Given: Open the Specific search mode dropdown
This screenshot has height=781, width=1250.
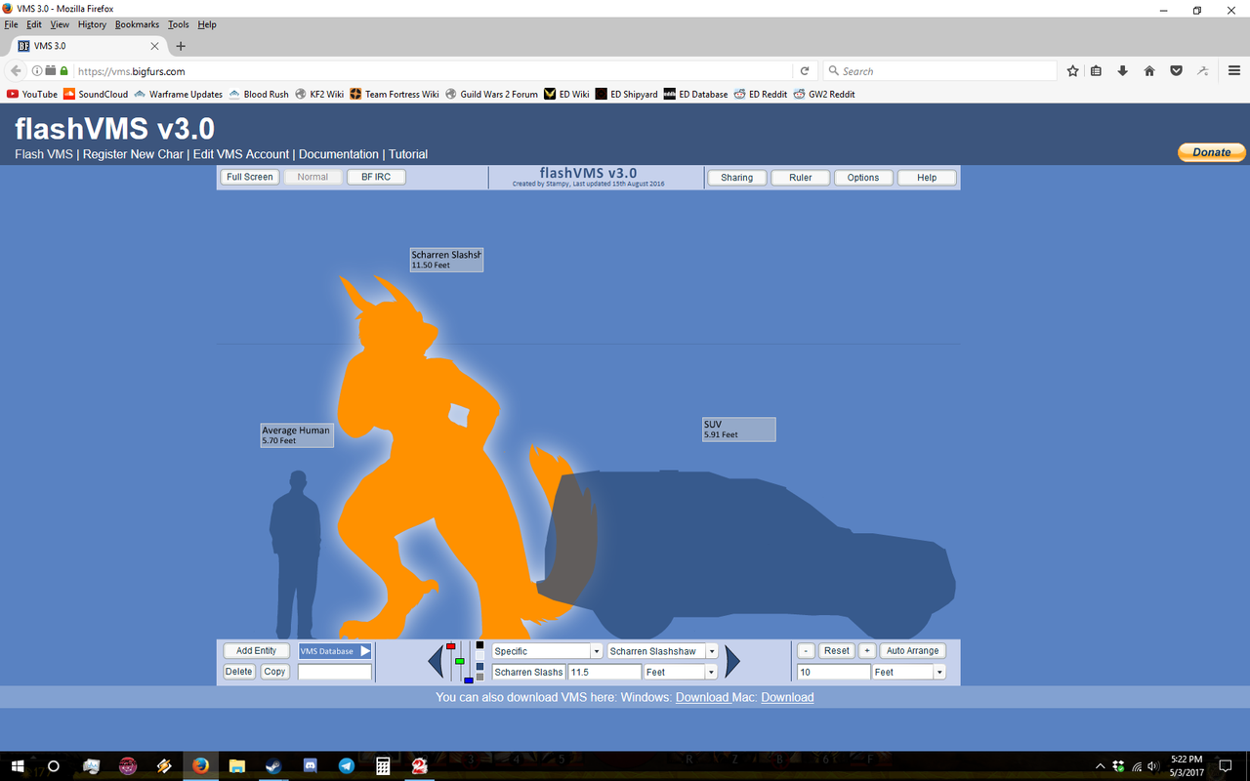Looking at the screenshot, I should pos(596,650).
